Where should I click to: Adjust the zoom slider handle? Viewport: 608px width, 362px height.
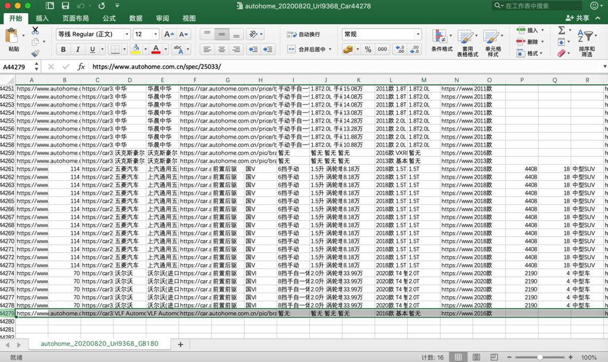(539, 357)
